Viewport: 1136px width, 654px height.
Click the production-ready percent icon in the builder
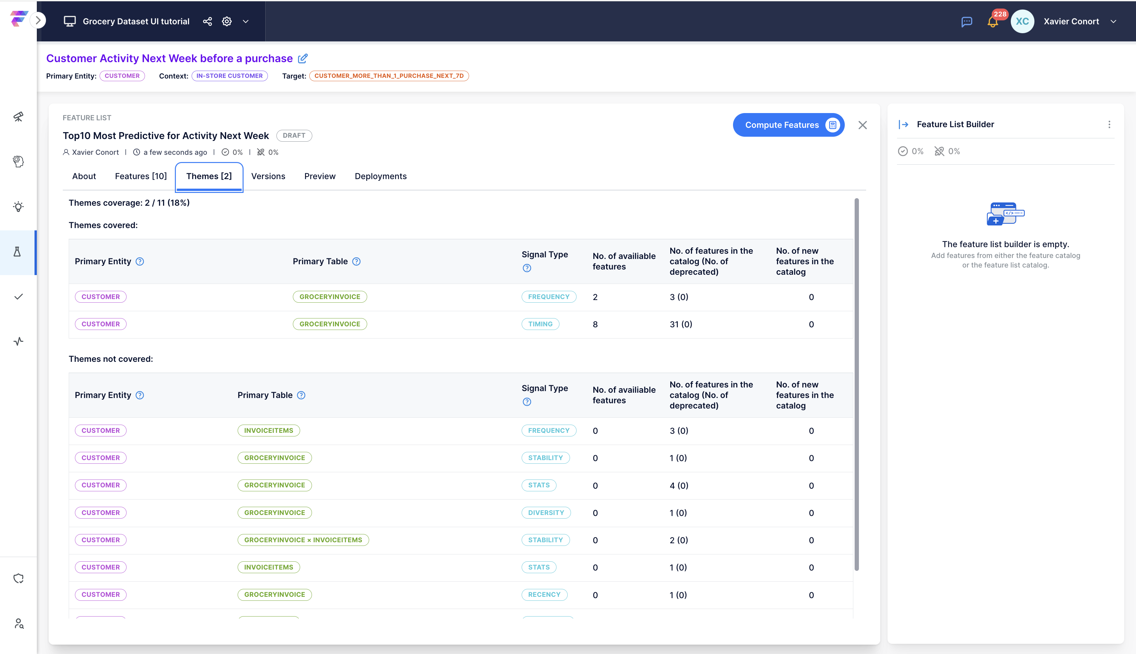point(902,152)
